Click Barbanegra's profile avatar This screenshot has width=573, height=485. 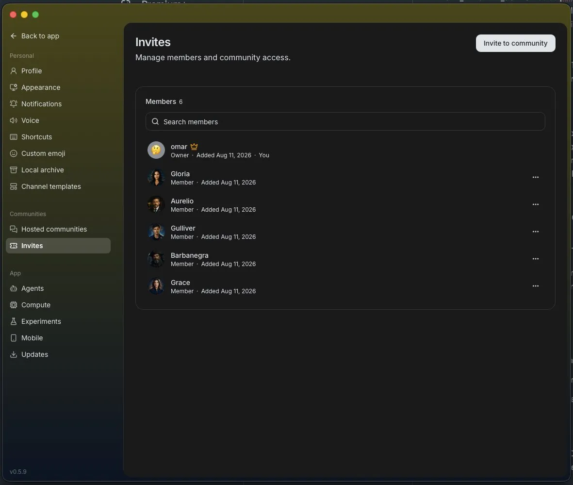(156, 259)
